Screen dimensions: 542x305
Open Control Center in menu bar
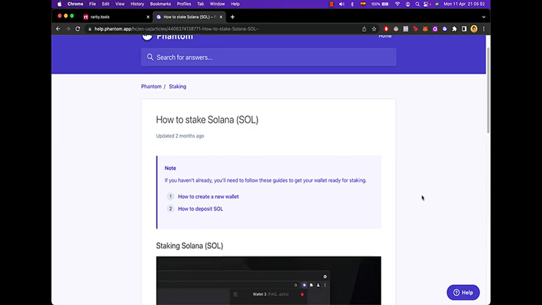pos(426,4)
